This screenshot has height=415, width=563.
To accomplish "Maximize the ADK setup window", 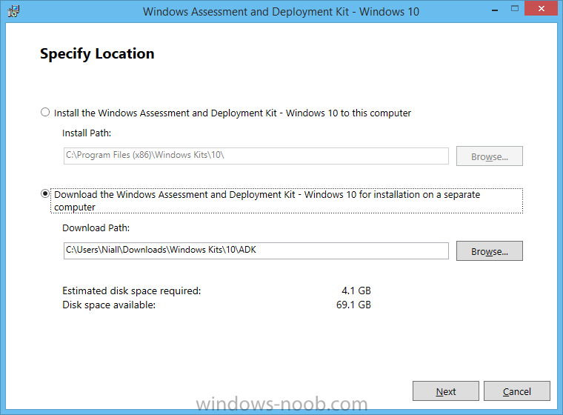I will [515, 9].
